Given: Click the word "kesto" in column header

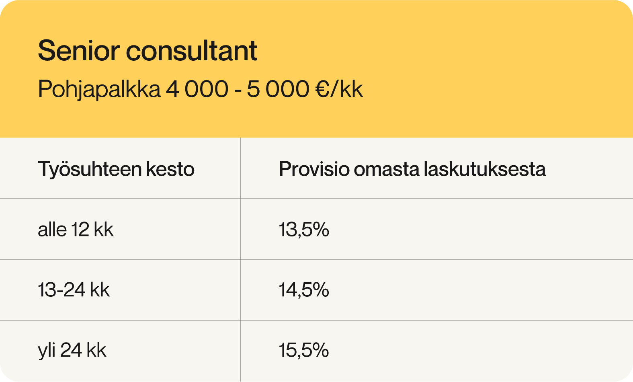Looking at the screenshot, I should coord(170,169).
